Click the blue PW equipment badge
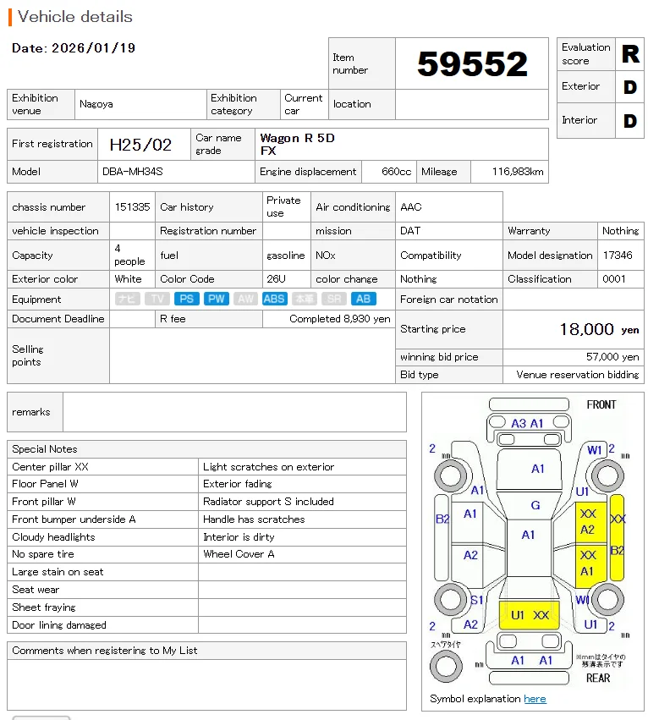This screenshot has height=720, width=648. pyautogui.click(x=216, y=299)
